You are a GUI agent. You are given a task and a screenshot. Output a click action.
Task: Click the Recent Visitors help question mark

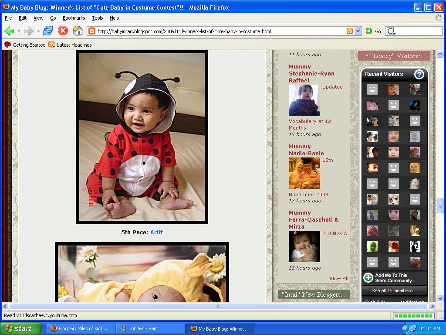tap(419, 74)
